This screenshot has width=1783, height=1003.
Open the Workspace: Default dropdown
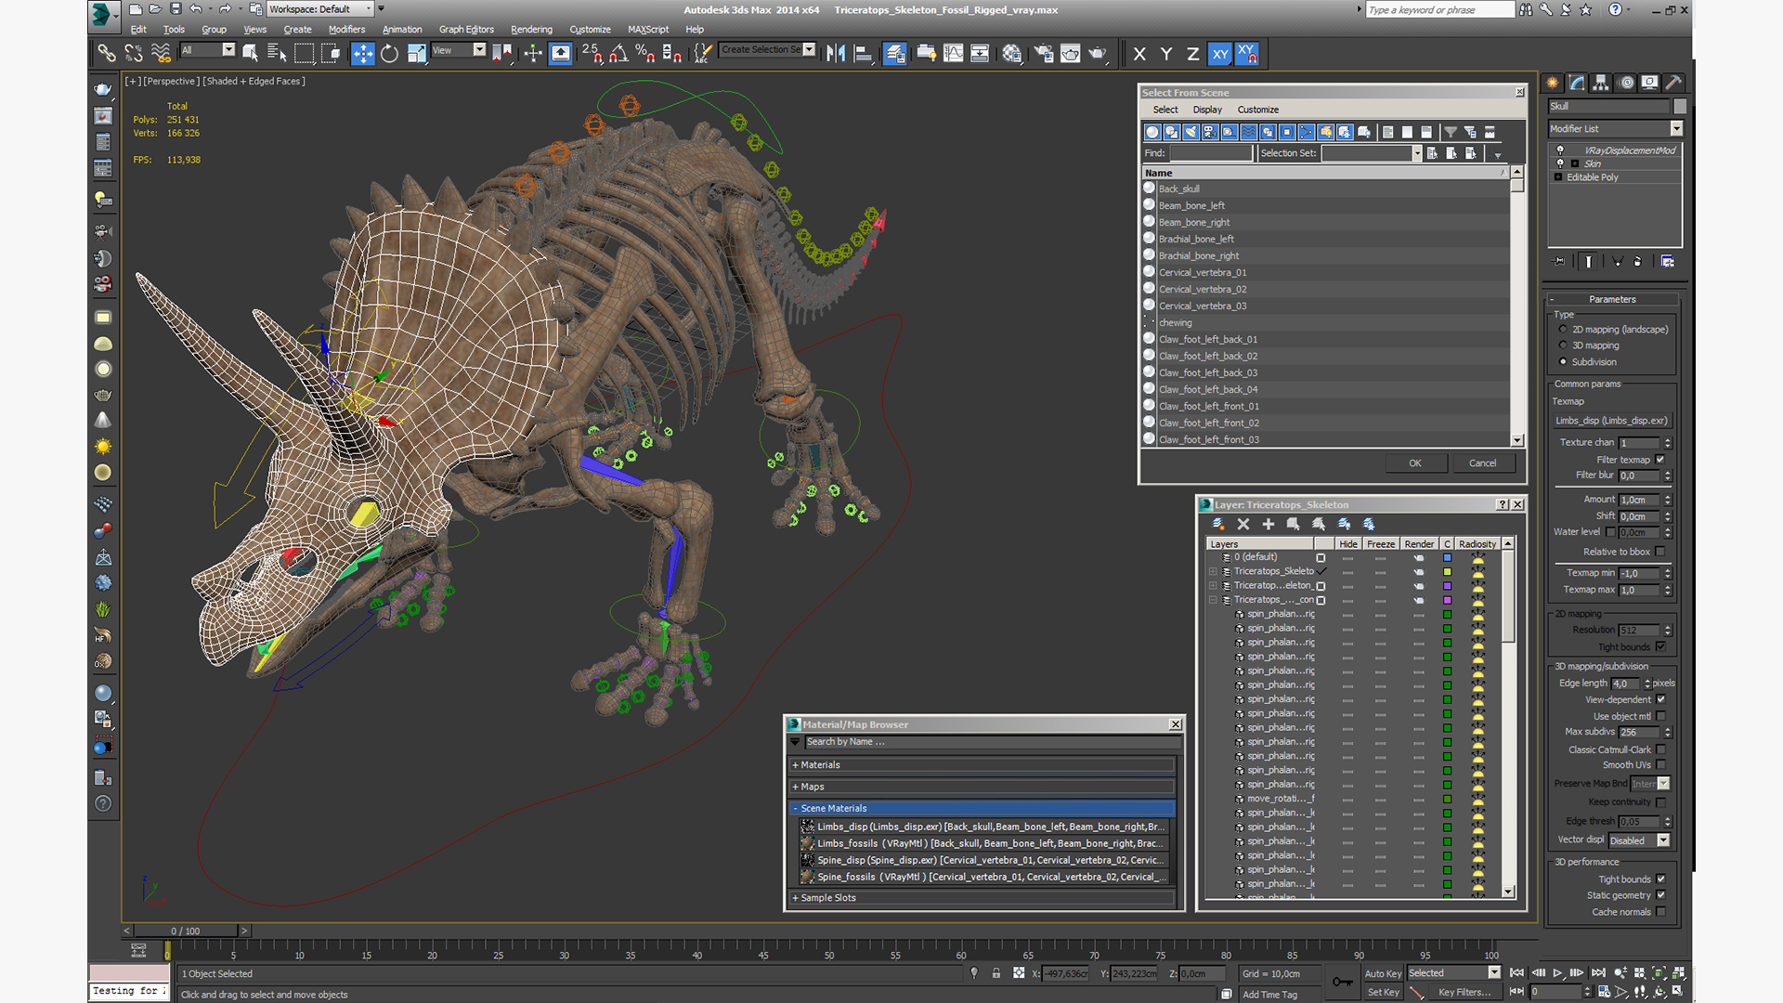[x=319, y=9]
